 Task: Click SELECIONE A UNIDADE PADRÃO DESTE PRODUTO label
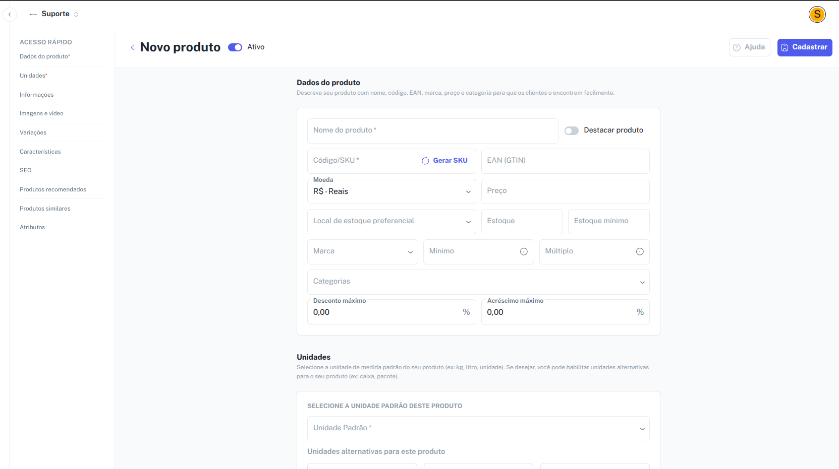(385, 406)
